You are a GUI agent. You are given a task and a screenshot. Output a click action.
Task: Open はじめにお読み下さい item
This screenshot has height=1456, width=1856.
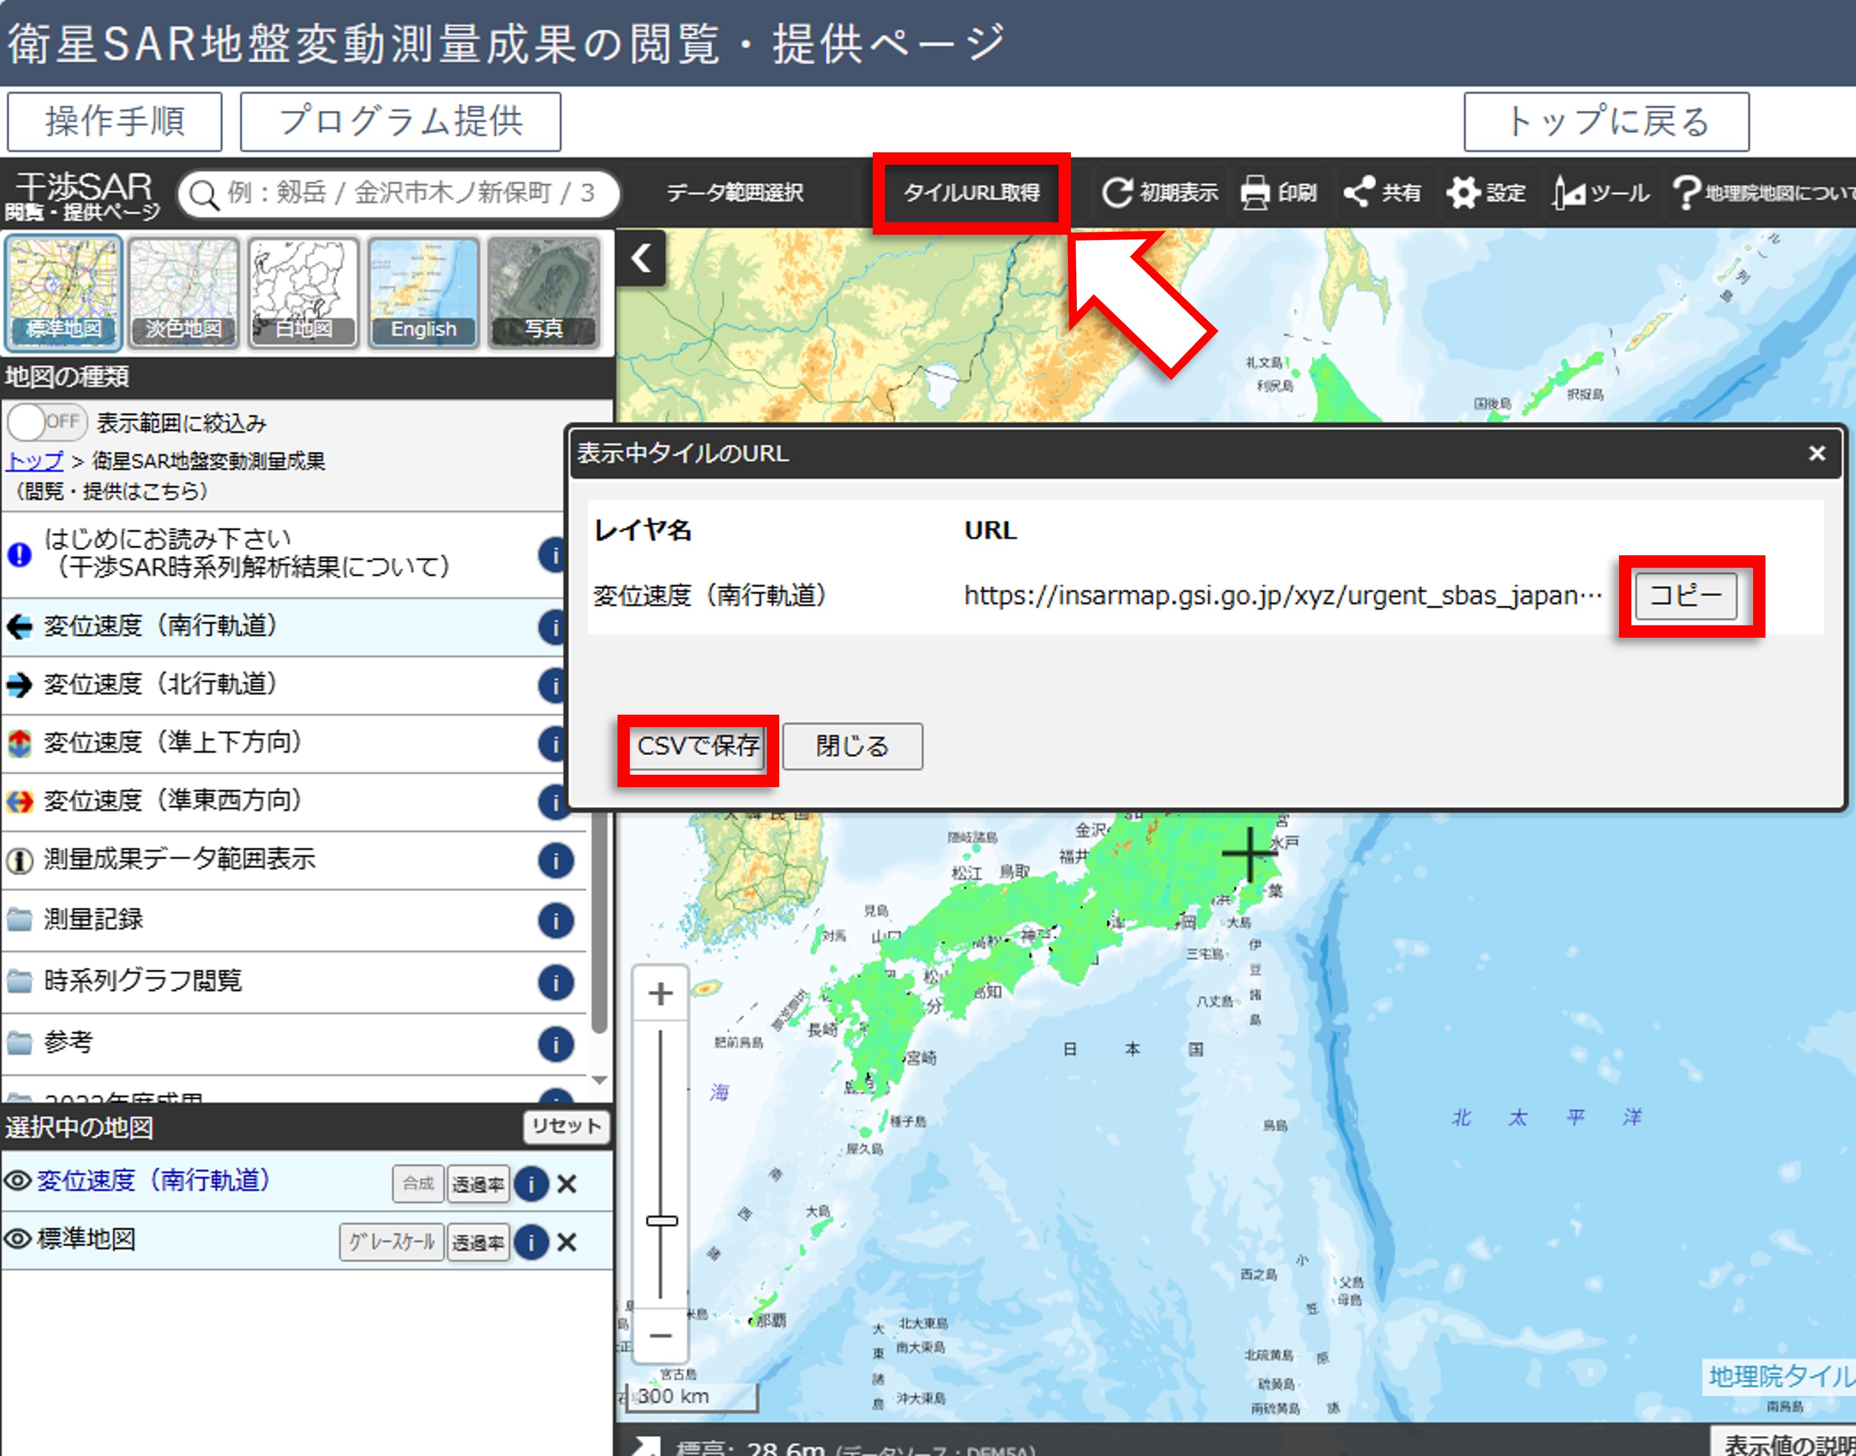(x=247, y=553)
